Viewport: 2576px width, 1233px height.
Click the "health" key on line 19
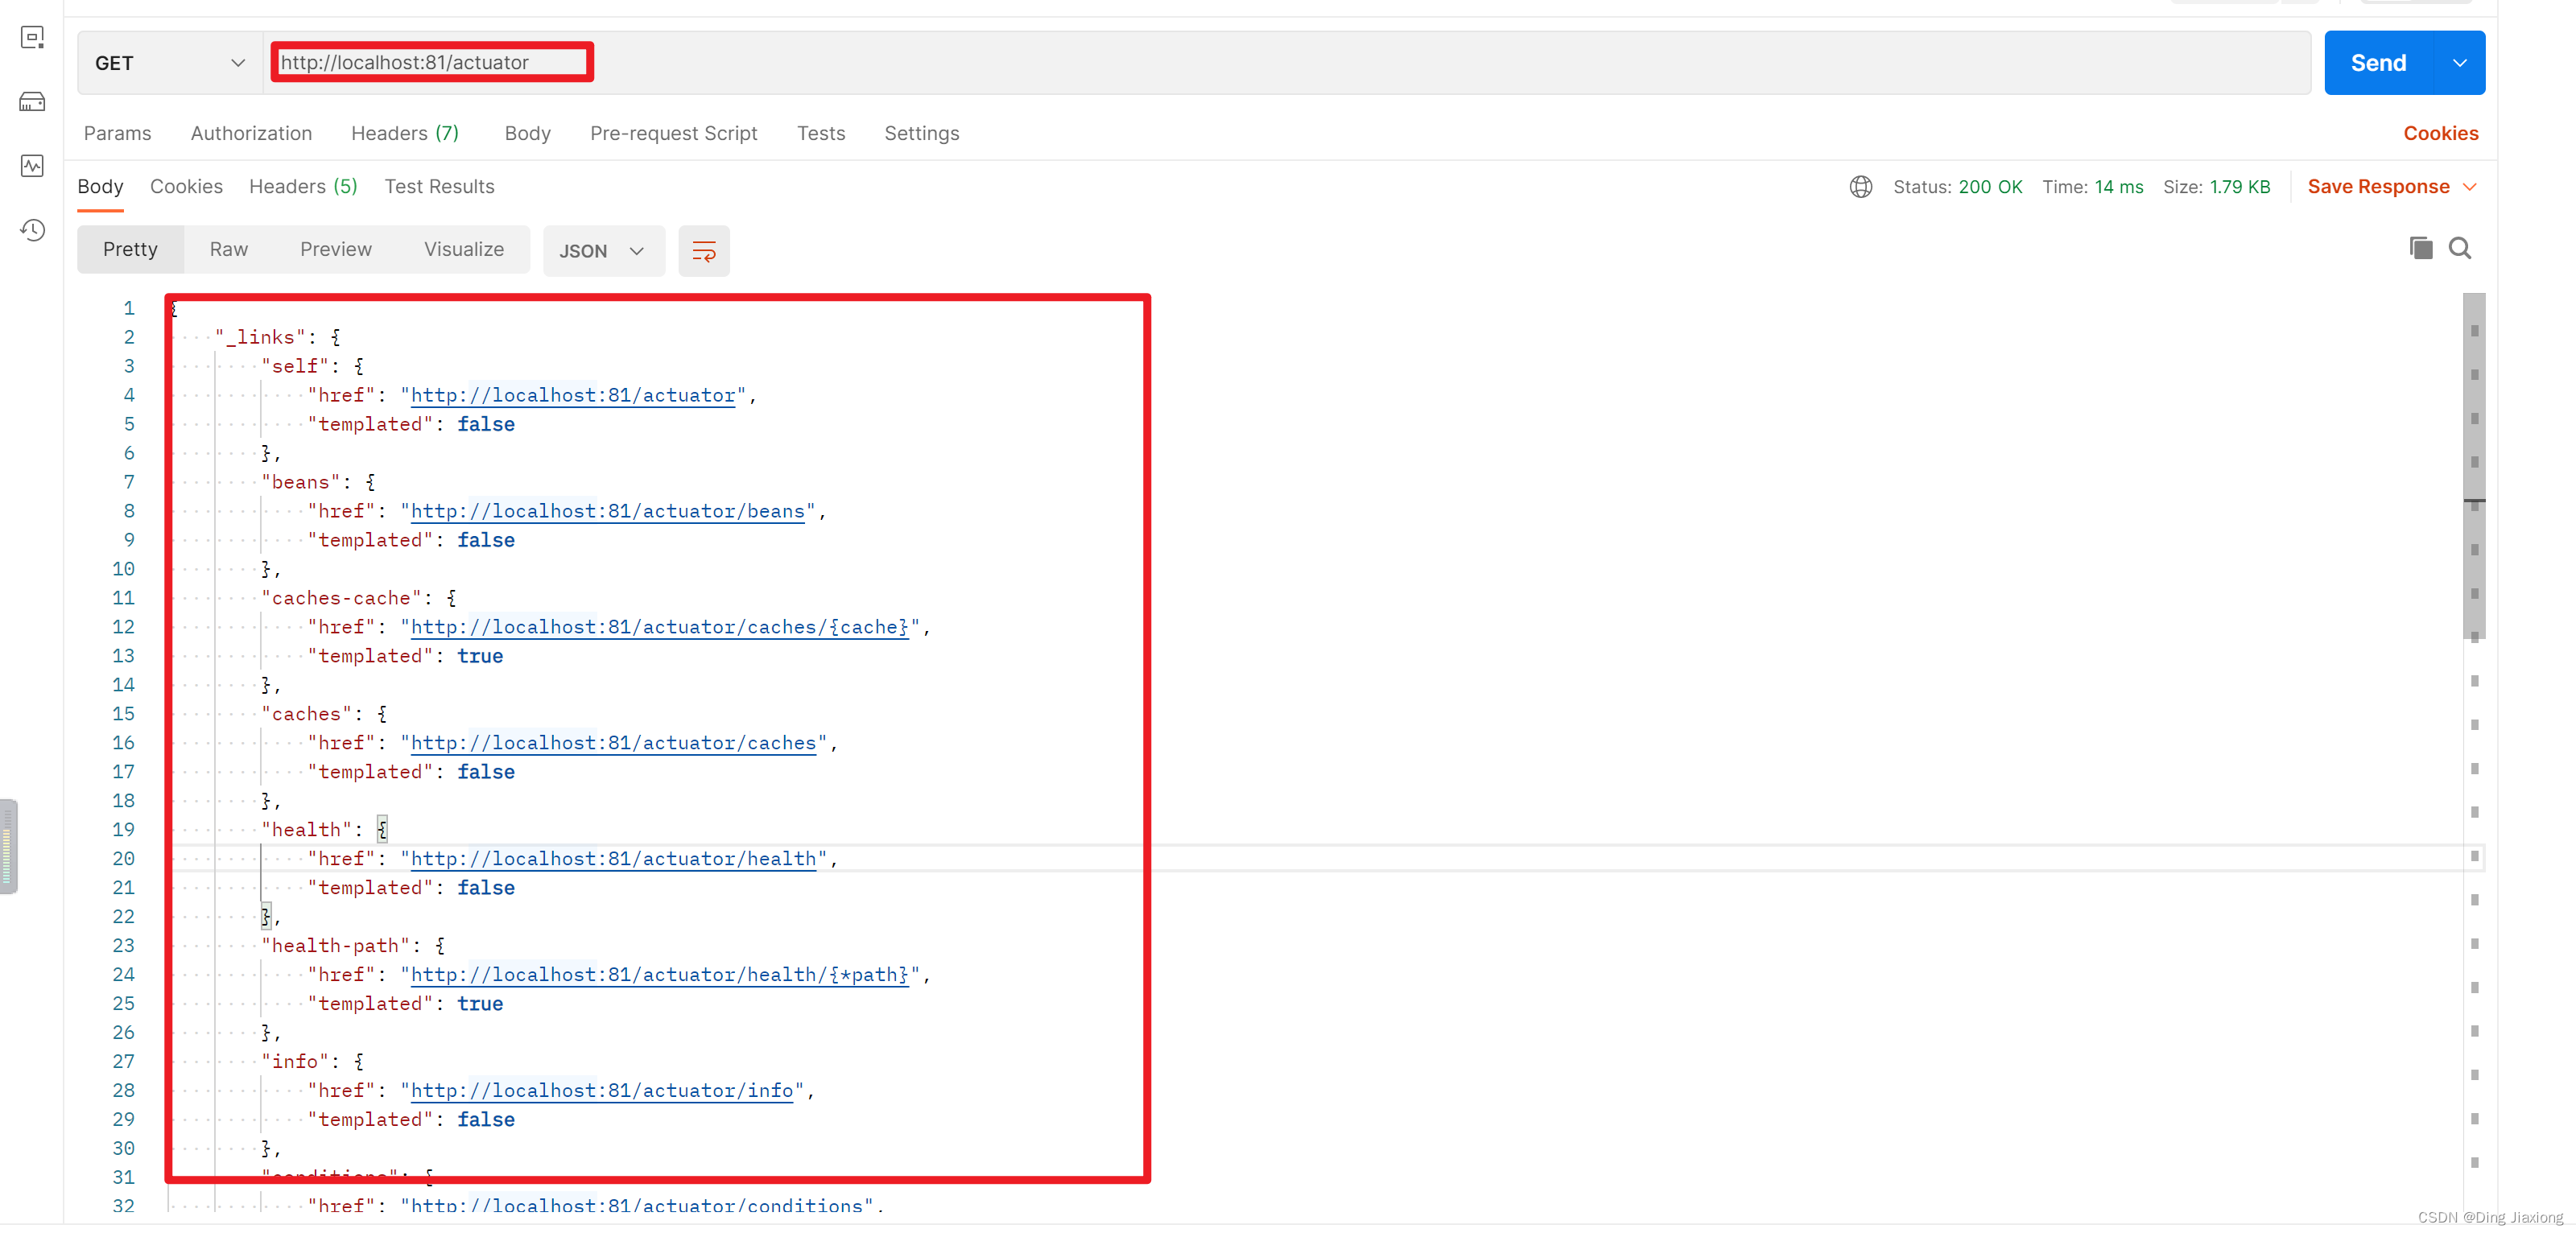tap(307, 831)
